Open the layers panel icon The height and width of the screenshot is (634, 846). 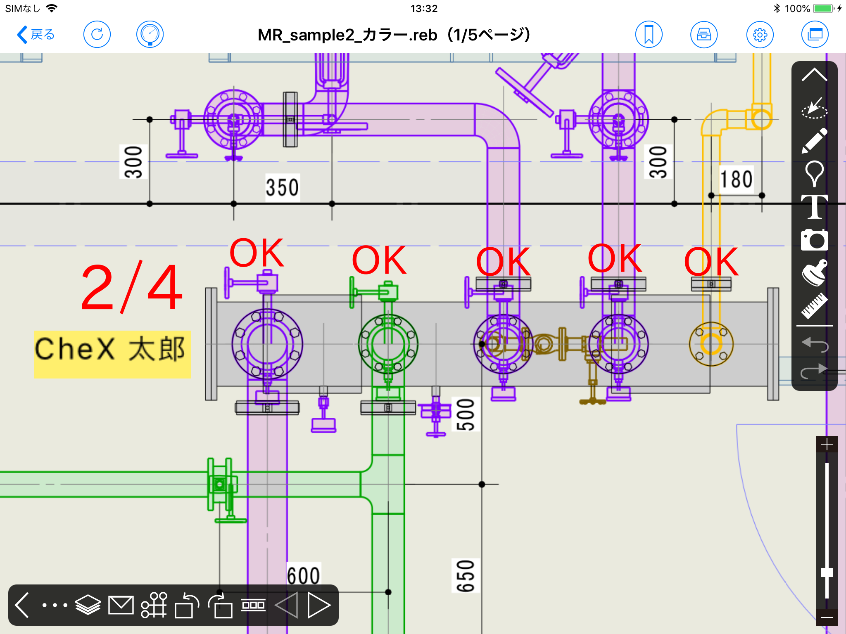(88, 605)
